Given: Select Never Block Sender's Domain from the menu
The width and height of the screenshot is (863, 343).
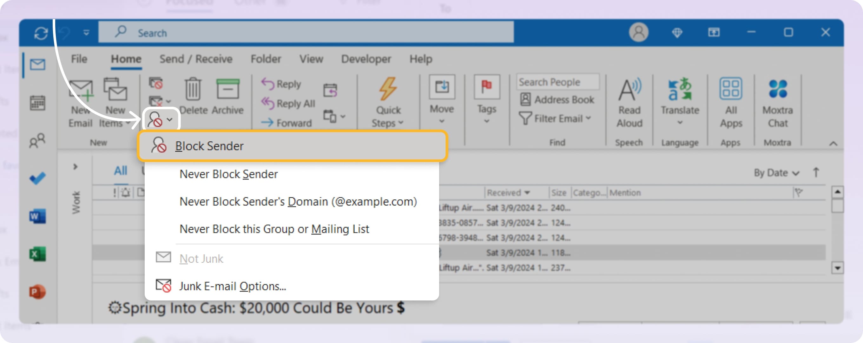Looking at the screenshot, I should point(299,201).
